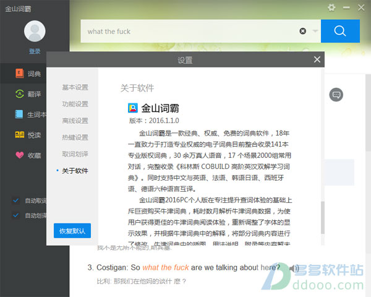Open the 收藏 heart favorites icon
Screen dimensions: 371x297
click(x=20, y=155)
